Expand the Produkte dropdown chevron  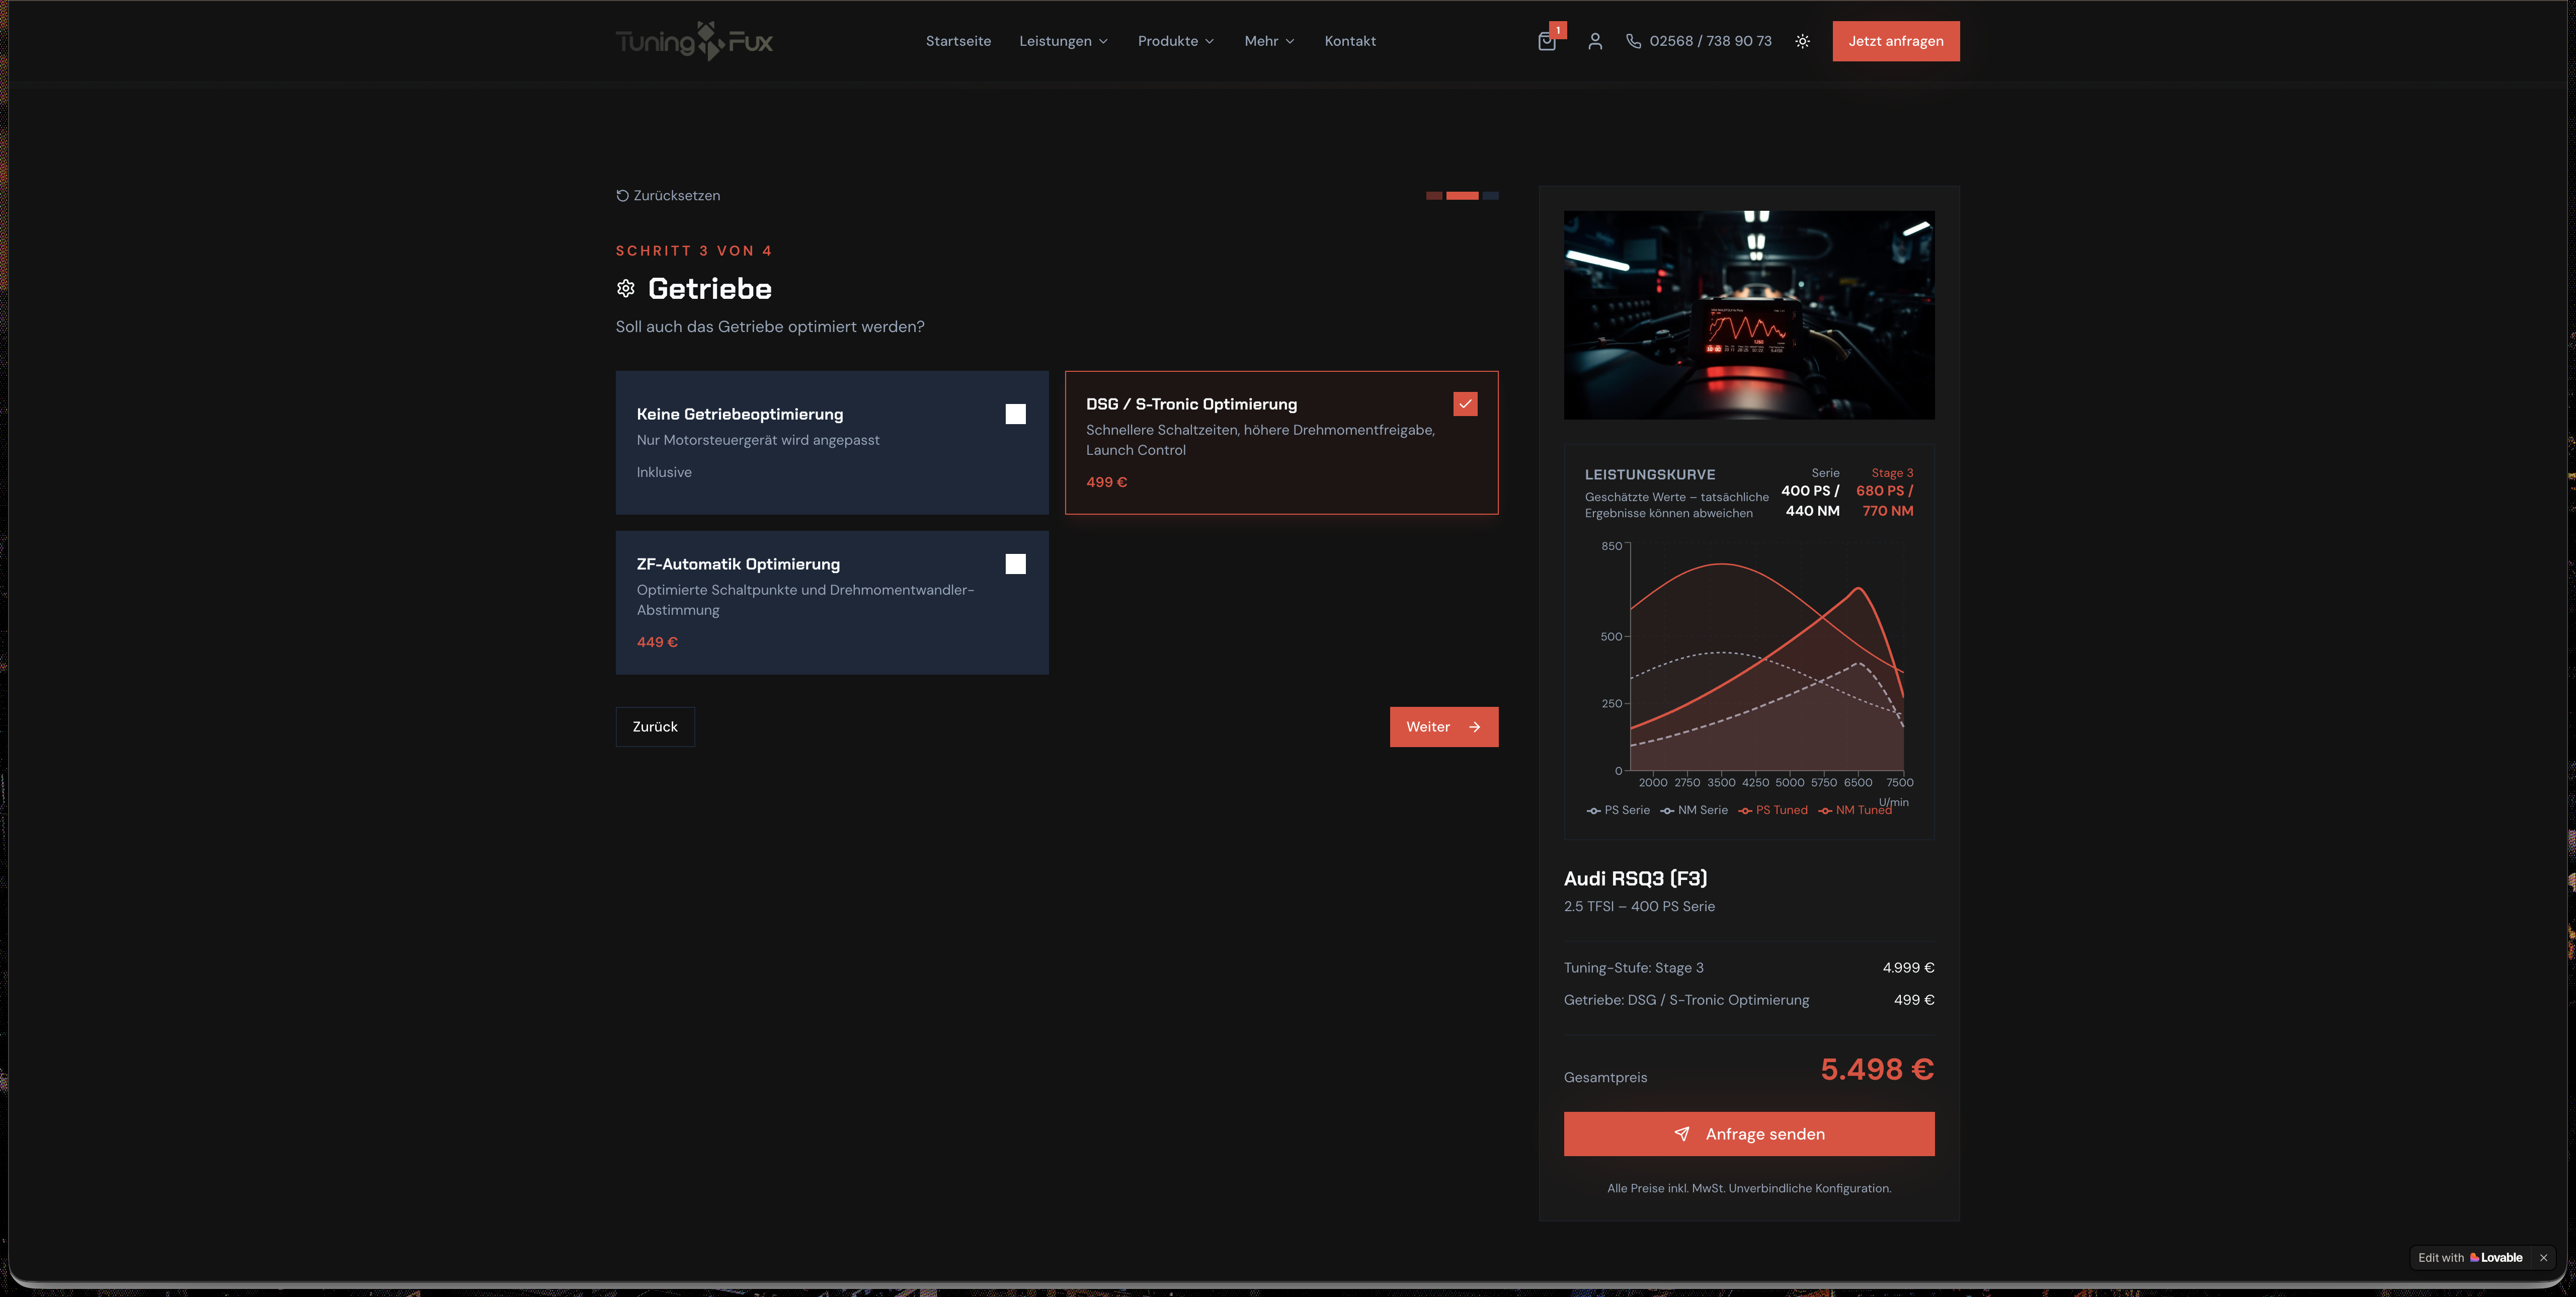pyautogui.click(x=1209, y=42)
